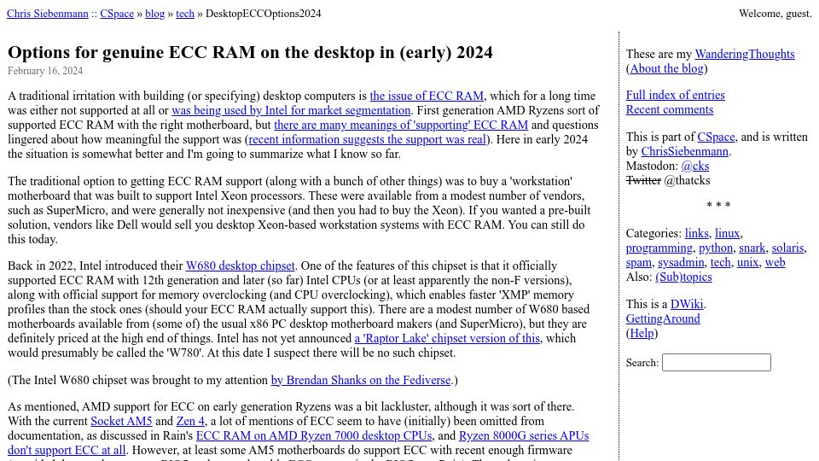
Task: Follow 'the issue of ECC RAM' link
Action: (x=427, y=96)
